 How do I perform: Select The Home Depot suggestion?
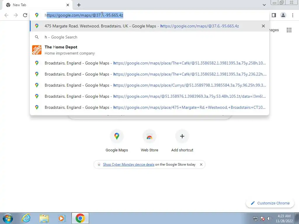coord(149,50)
